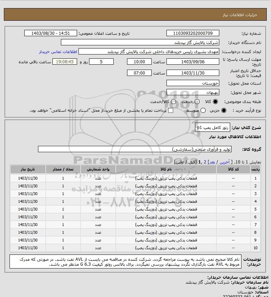Screen dimensions: 271x297
Task: Click the آخرین pagination link
Action: (225, 162)
